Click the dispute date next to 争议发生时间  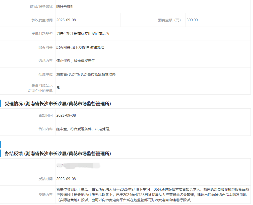[x=66, y=20]
